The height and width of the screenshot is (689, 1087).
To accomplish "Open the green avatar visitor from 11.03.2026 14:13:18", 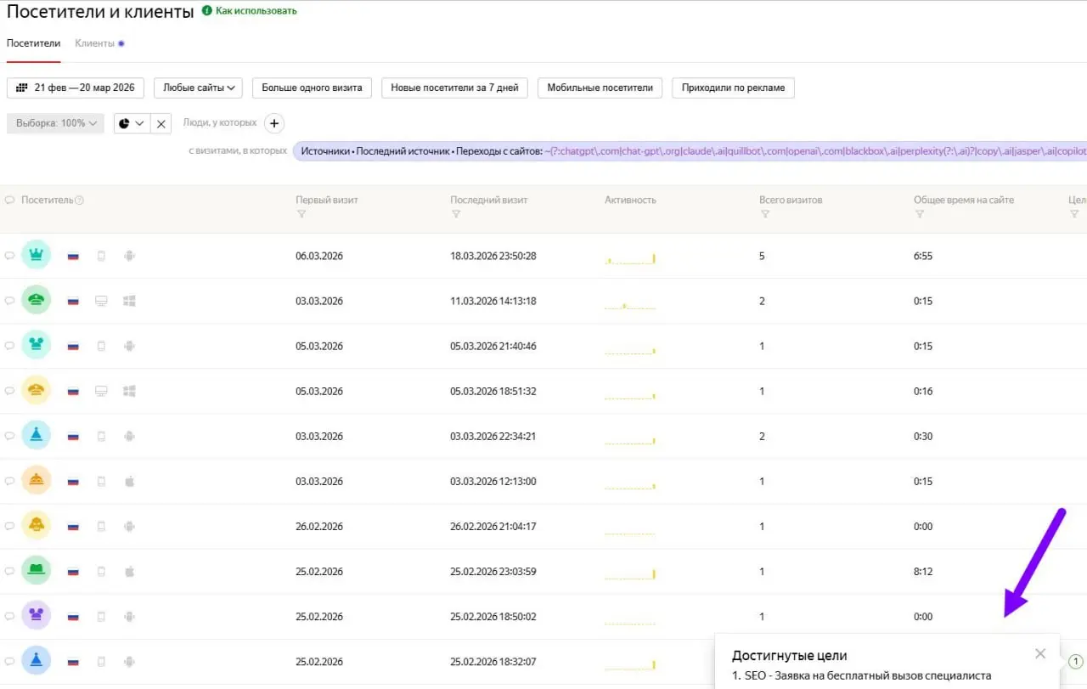I will (37, 300).
